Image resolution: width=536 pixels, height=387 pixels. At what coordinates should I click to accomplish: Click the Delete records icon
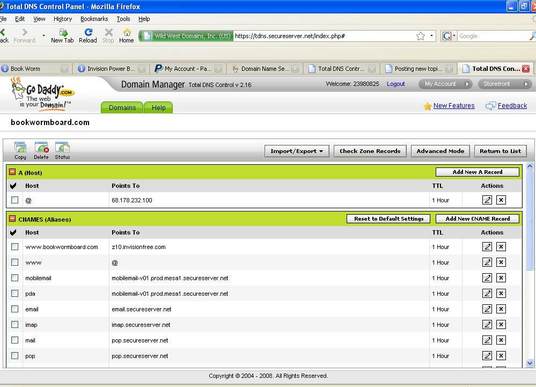[x=41, y=149]
